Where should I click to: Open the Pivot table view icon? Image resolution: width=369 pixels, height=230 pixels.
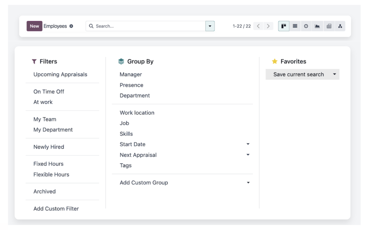(x=329, y=26)
